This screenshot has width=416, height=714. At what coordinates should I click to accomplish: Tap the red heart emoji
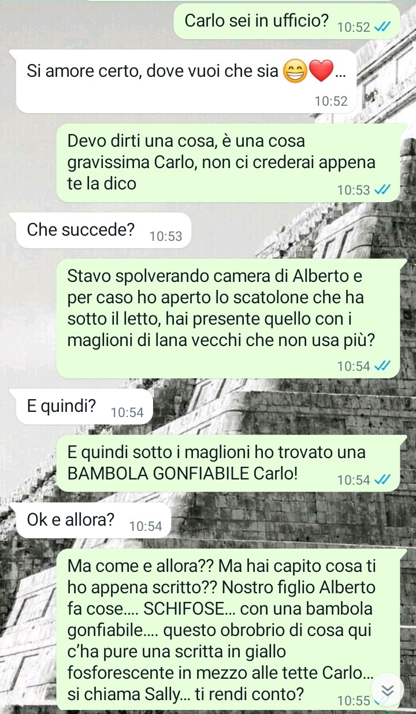(x=321, y=72)
